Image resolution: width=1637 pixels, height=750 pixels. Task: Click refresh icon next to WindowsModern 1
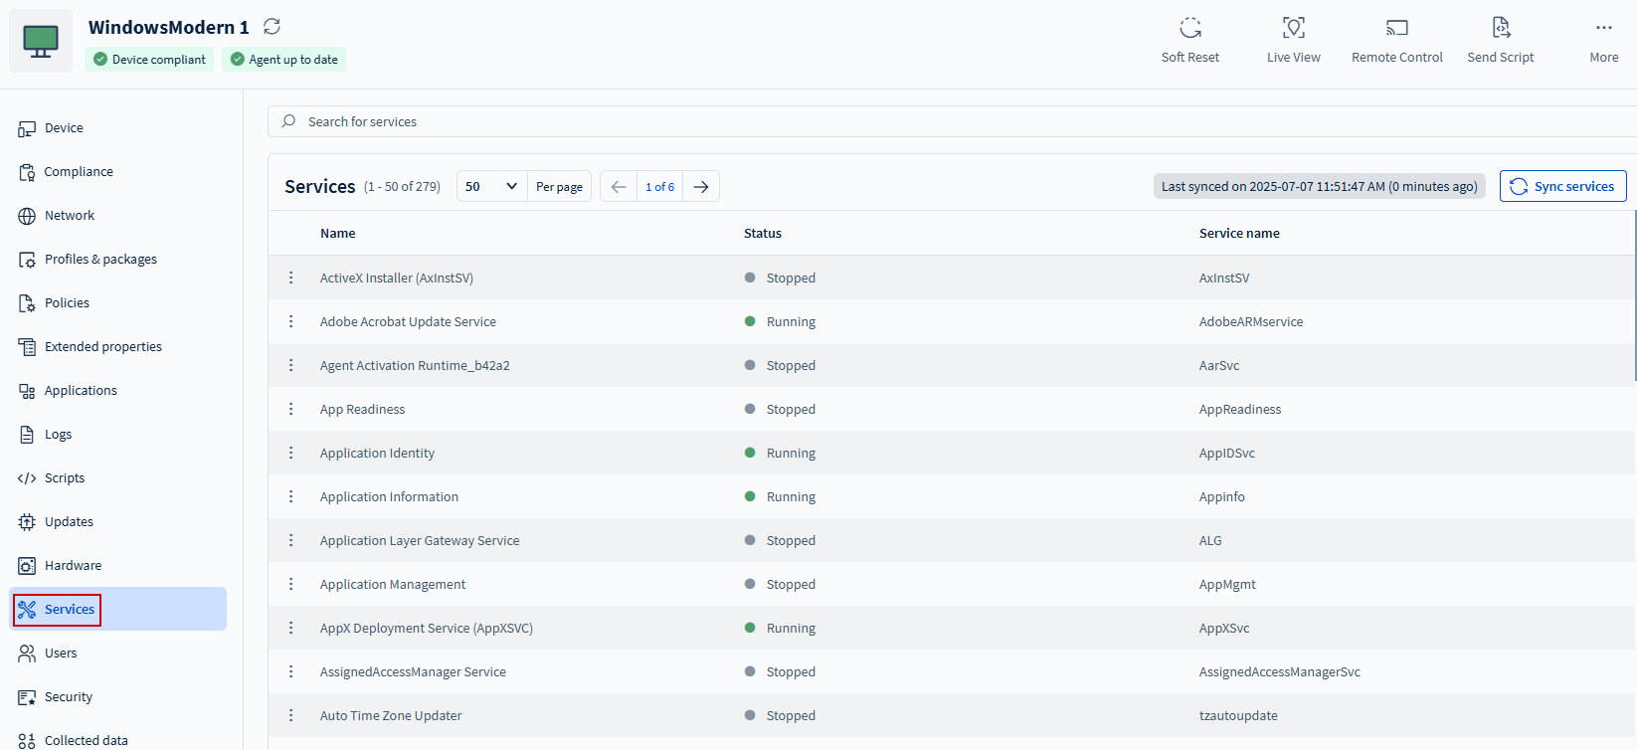pos(272,27)
